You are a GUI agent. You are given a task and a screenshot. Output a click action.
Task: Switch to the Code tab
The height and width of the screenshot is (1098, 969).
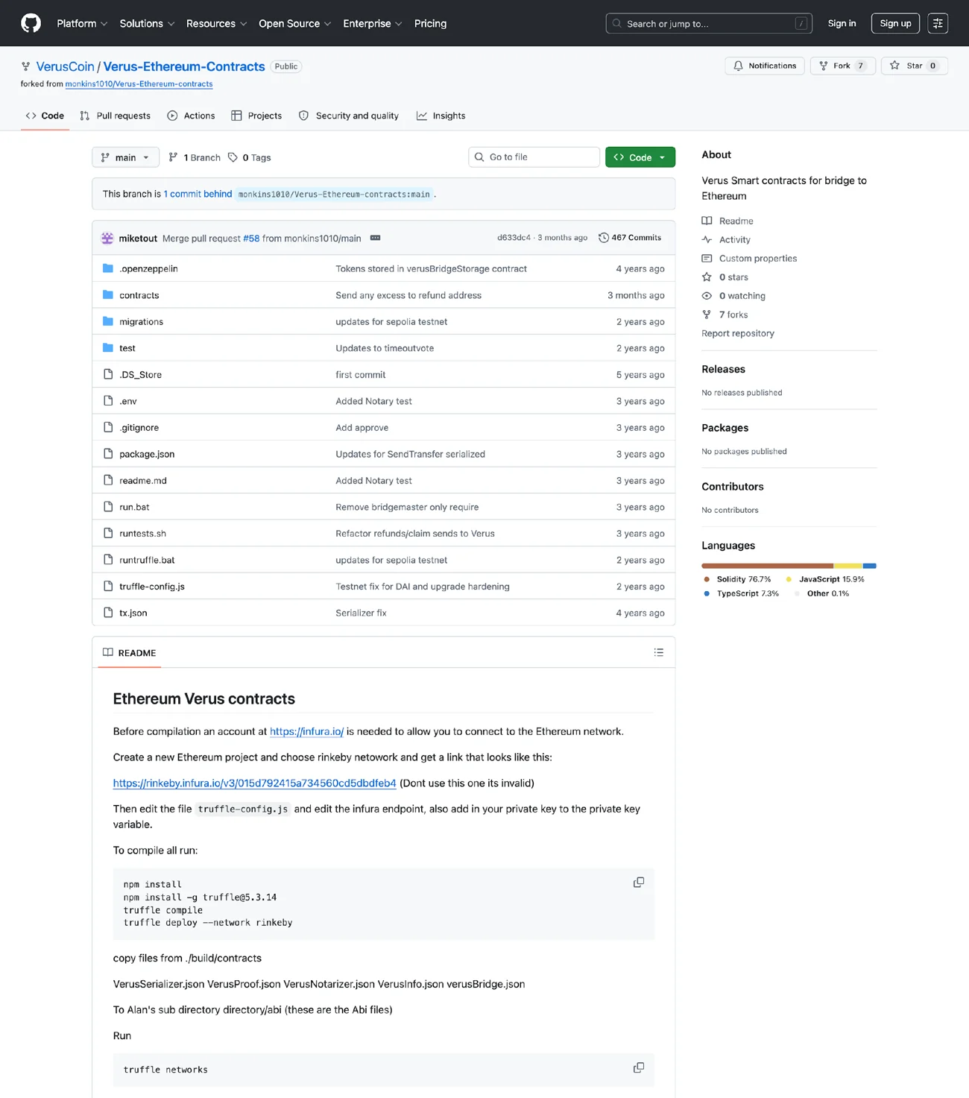pyautogui.click(x=45, y=116)
